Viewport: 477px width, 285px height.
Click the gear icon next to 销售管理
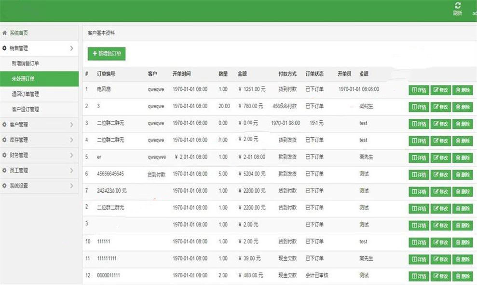tap(5, 48)
